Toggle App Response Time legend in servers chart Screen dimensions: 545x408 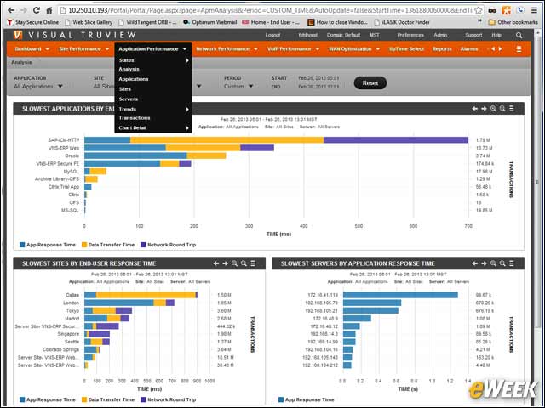point(307,399)
